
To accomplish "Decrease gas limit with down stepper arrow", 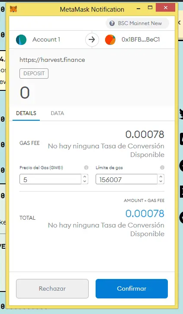I will tap(161, 181).
